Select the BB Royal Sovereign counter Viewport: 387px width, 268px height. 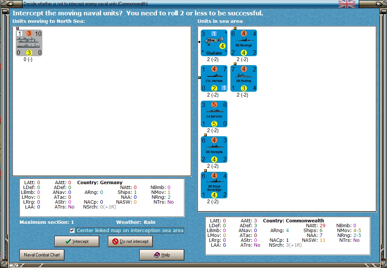pyautogui.click(x=214, y=185)
